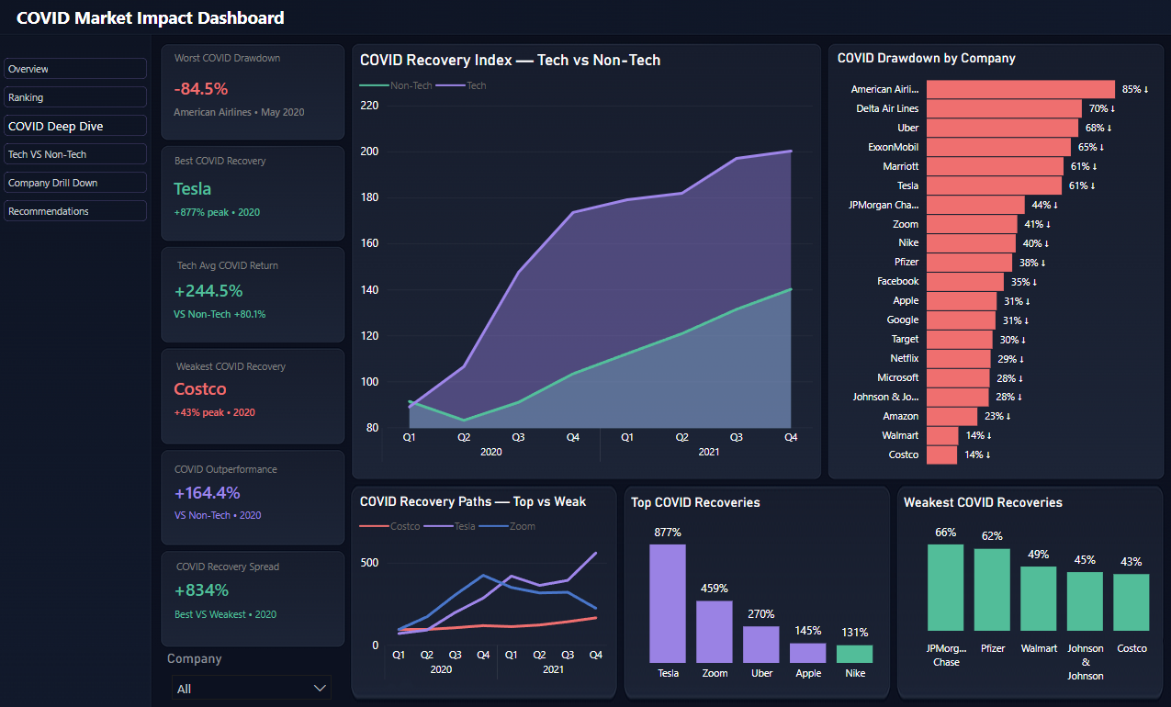Click the Pfizer 38% drawdown bar
The height and width of the screenshot is (707, 1171).
click(x=969, y=263)
